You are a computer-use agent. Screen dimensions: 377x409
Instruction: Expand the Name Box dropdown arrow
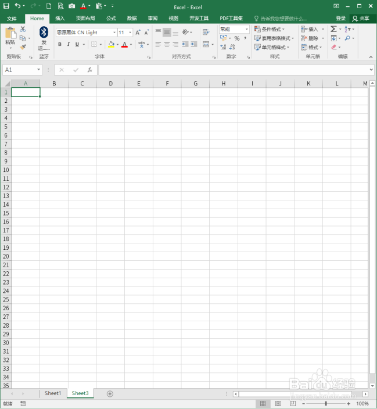click(38, 70)
